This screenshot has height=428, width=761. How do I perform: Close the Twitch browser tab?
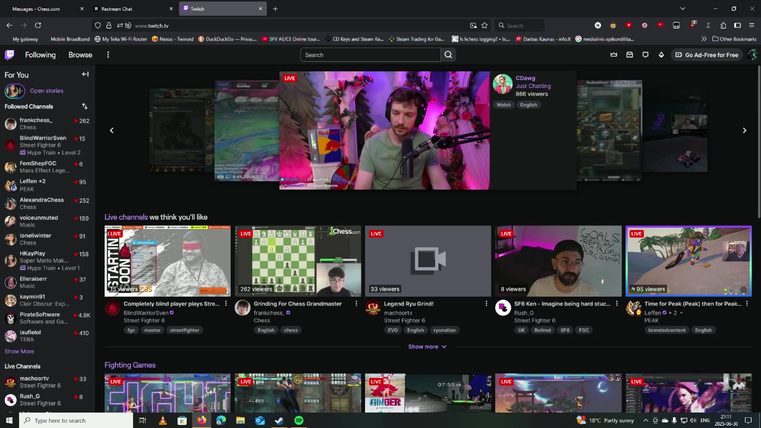(260, 9)
